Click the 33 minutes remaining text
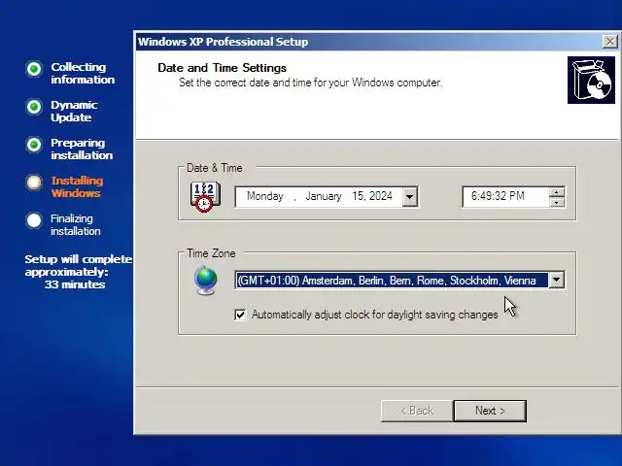Viewport: 622px width, 466px height. coord(75,284)
